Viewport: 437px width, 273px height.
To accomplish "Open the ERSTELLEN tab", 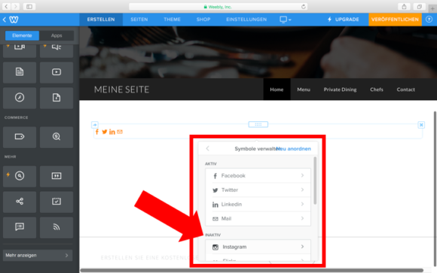I will pyautogui.click(x=101, y=20).
